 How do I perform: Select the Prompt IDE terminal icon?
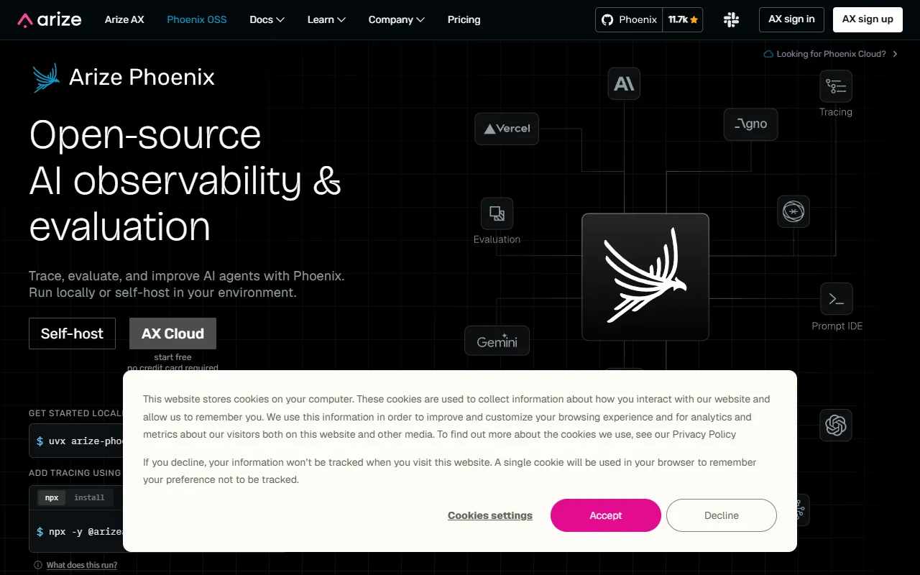[837, 299]
